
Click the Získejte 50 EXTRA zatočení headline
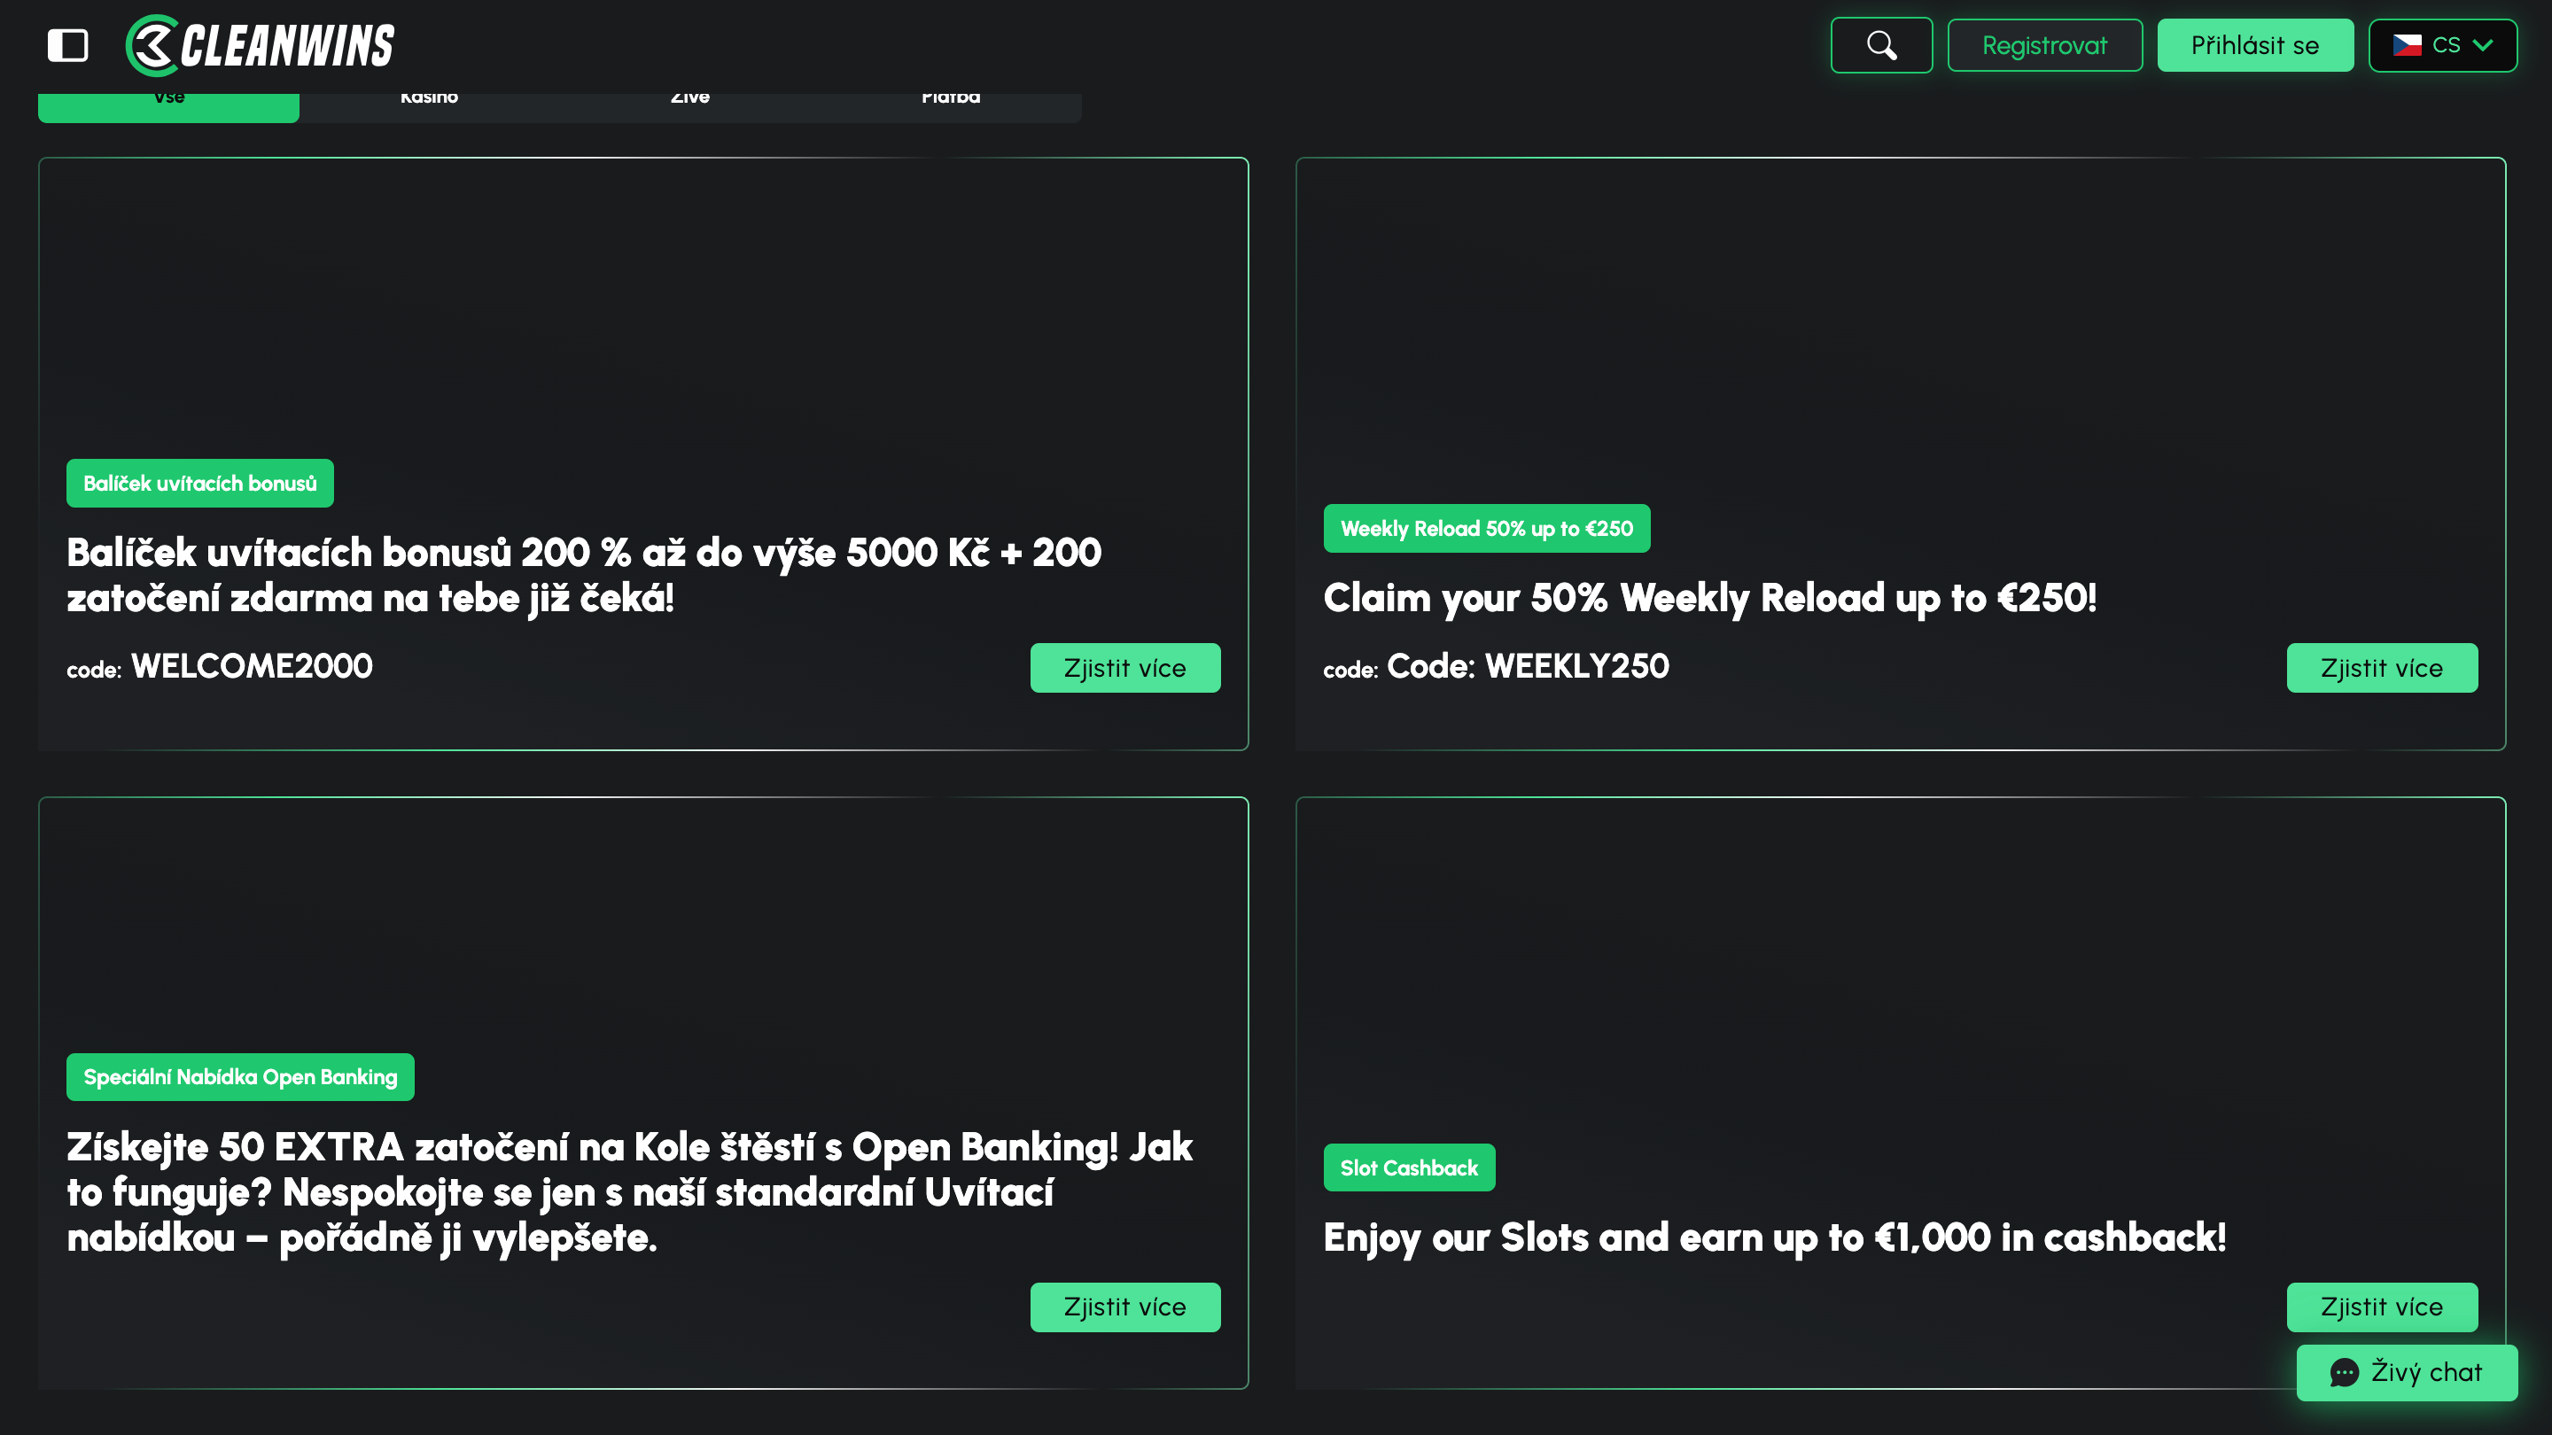629,1191
